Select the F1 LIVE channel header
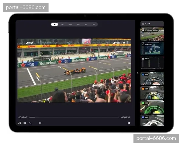 152,24
